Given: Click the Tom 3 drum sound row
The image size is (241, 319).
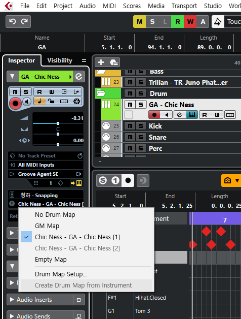Looking at the screenshot, I should coord(143,311).
